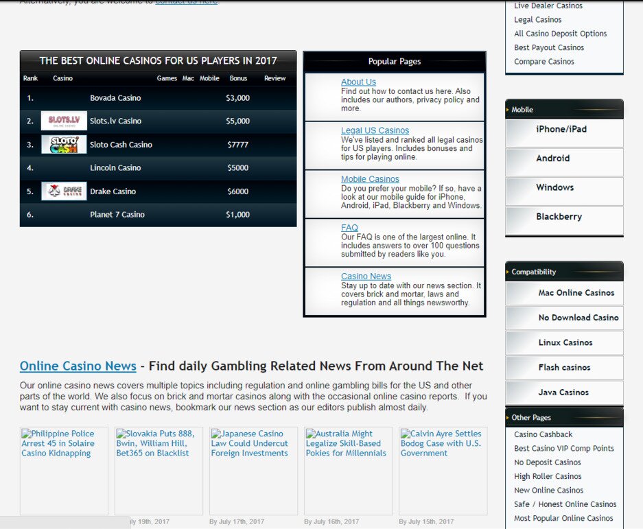The height and width of the screenshot is (529, 643).
Task: Open the Calvin Ayre Bodog Case thumbnail
Action: pyautogui.click(x=443, y=471)
